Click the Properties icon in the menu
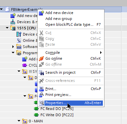 tap(41, 103)
